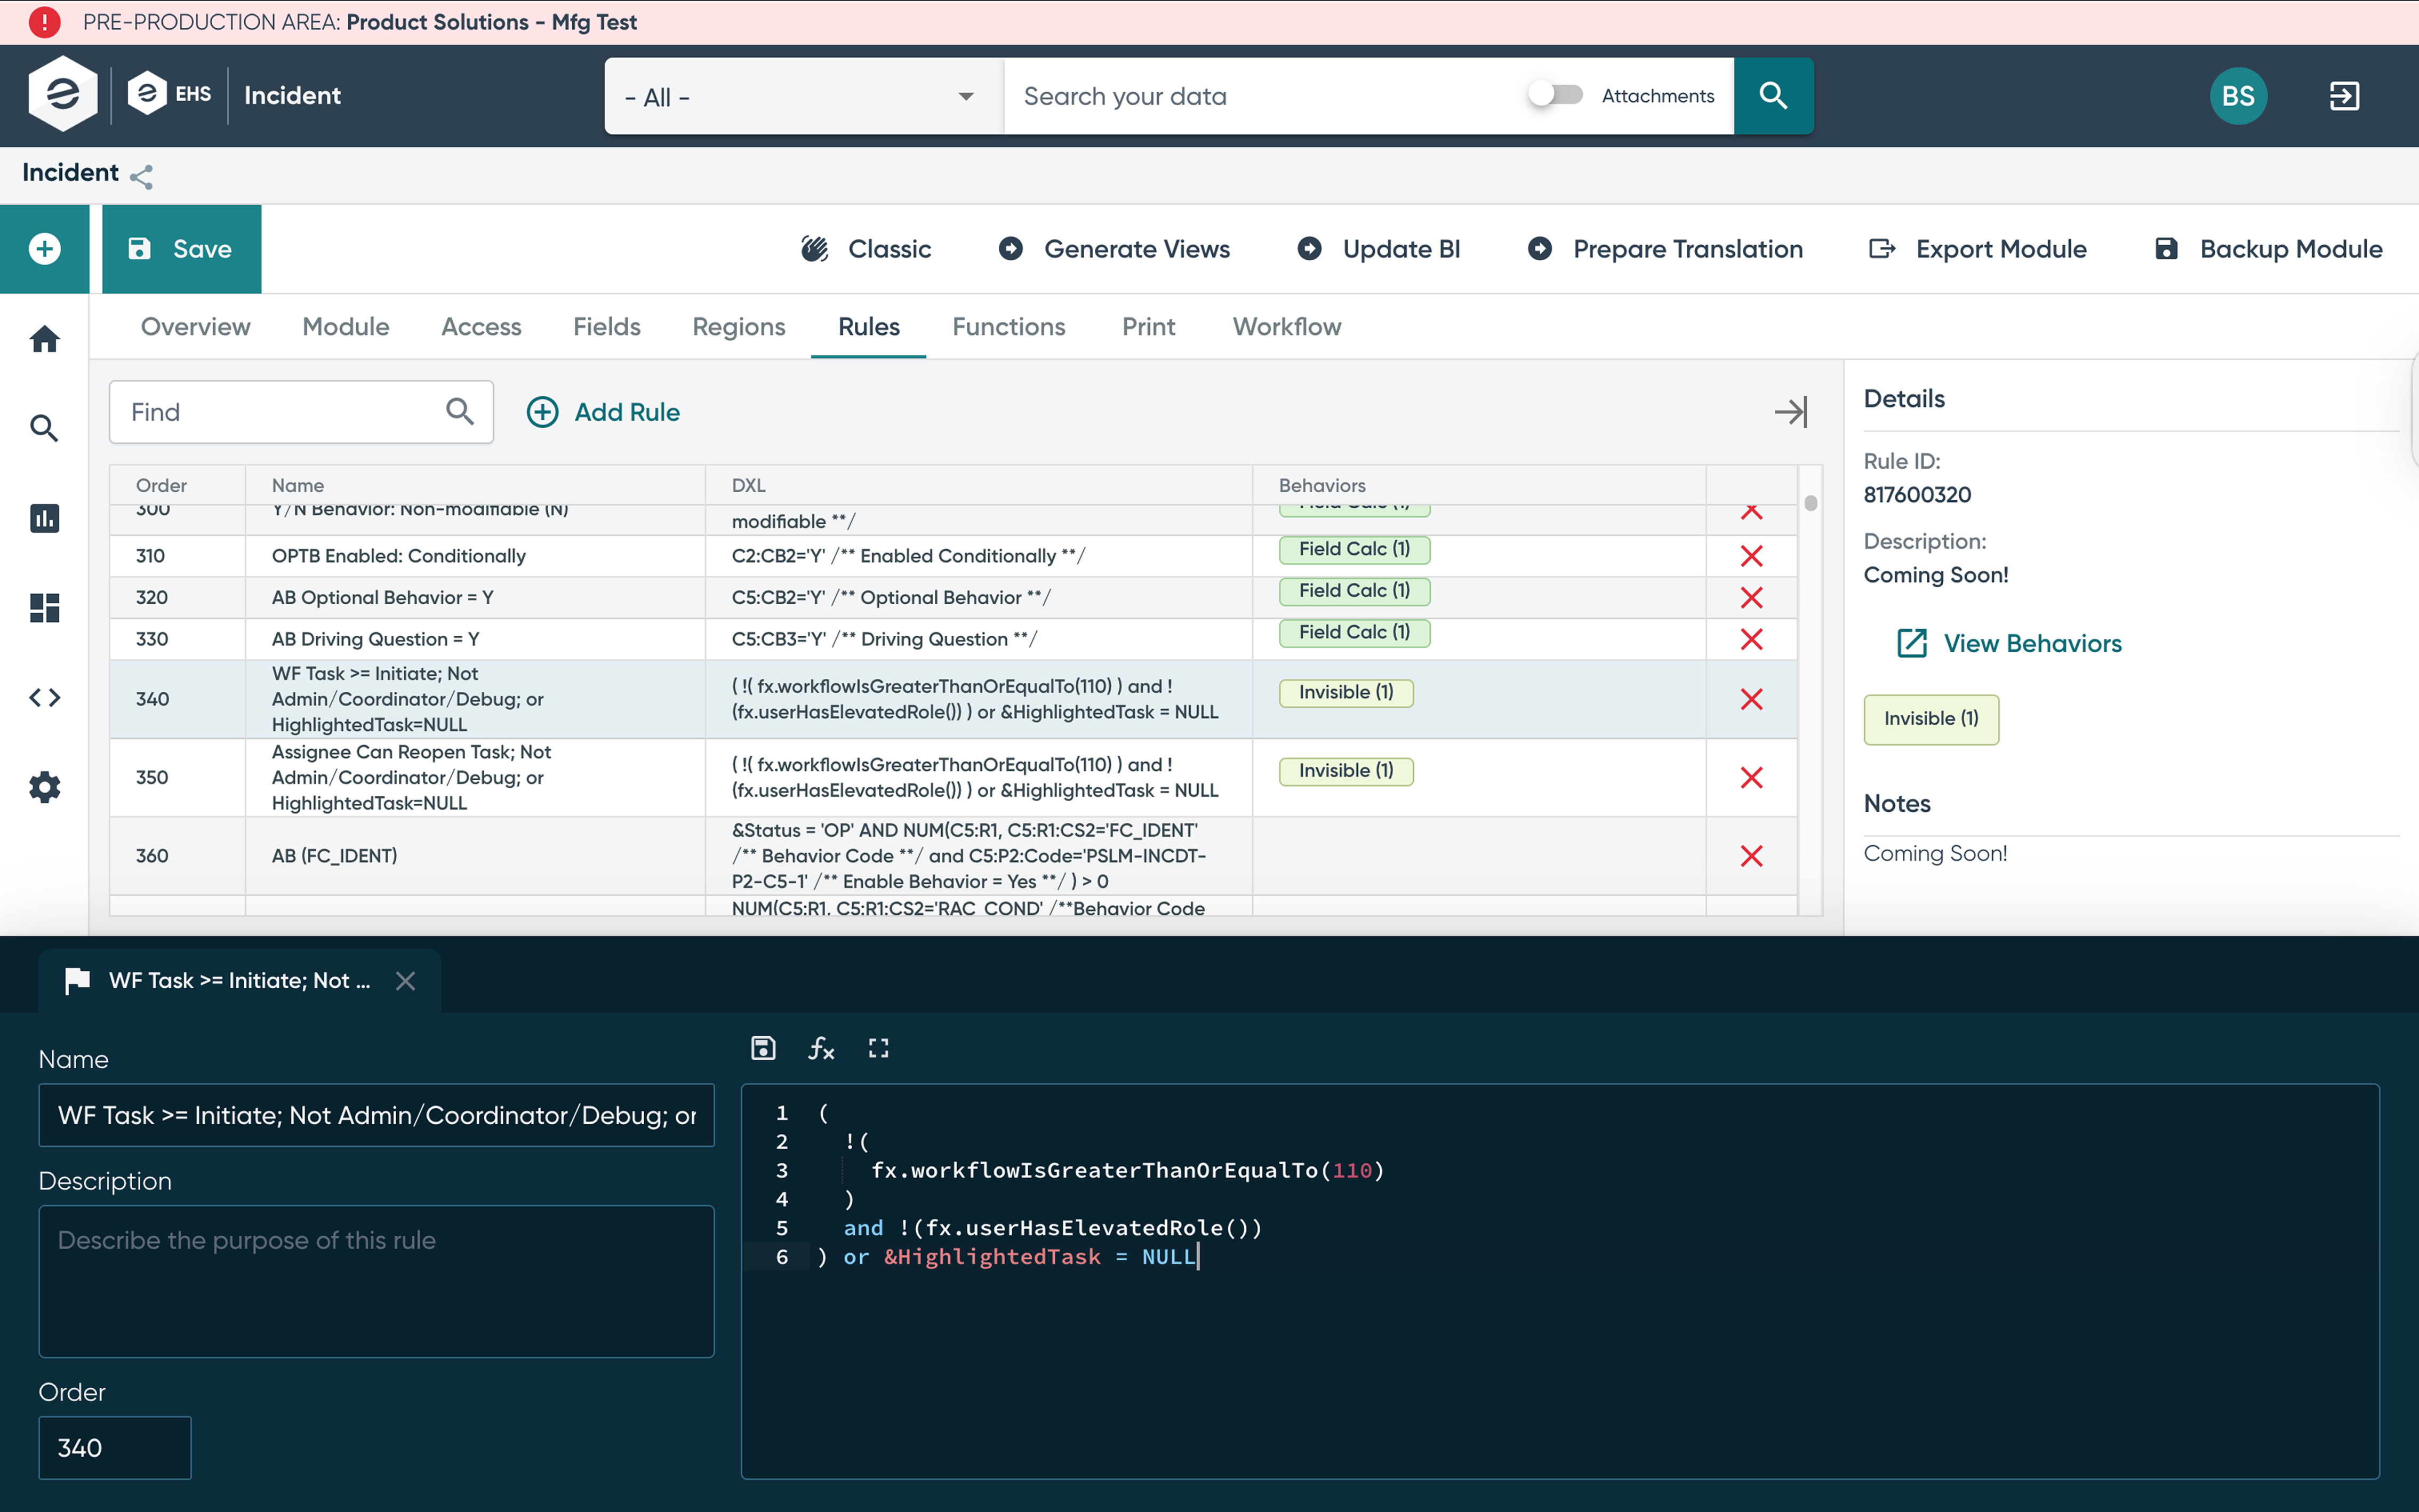The image size is (2419, 1512).
Task: Click Field Calc (1) badge in row 310
Action: tap(1355, 549)
